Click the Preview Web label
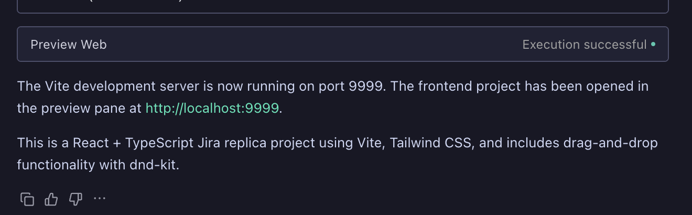Viewport: 692px width, 215px height. (x=69, y=45)
